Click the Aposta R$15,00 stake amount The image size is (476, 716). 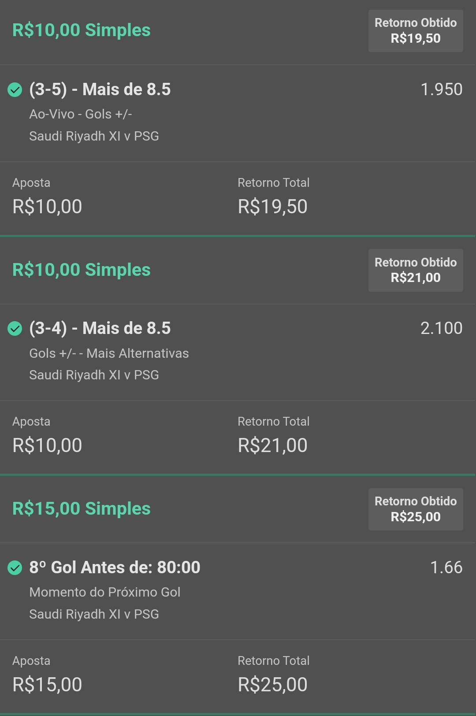pos(47,685)
